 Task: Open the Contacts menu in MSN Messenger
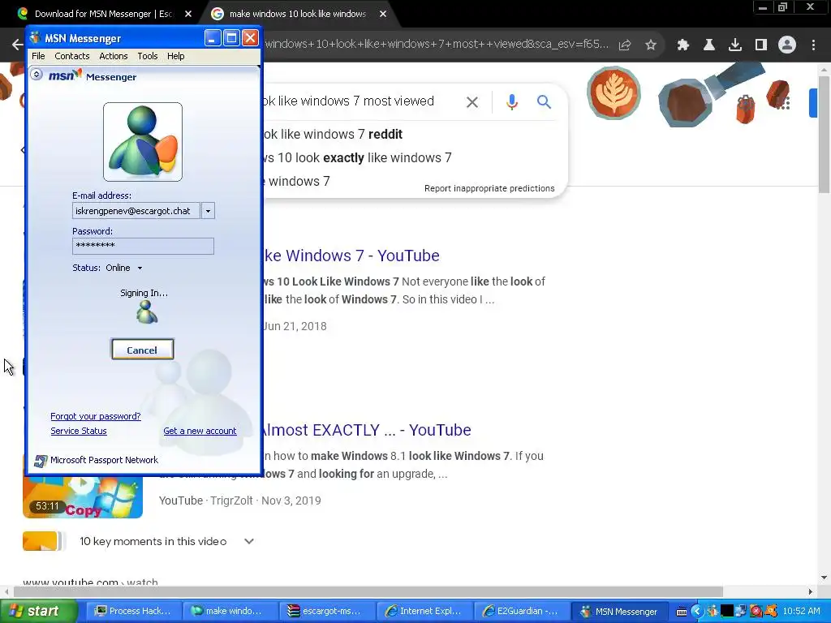pos(72,56)
